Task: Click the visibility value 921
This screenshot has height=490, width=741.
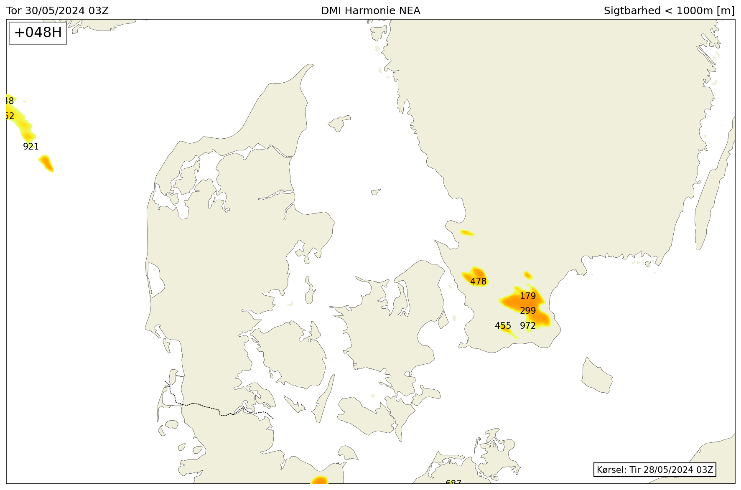Action: (x=31, y=147)
